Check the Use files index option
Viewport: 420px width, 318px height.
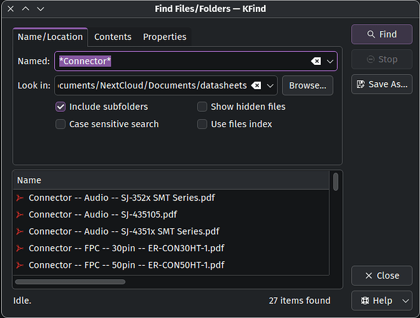click(202, 124)
